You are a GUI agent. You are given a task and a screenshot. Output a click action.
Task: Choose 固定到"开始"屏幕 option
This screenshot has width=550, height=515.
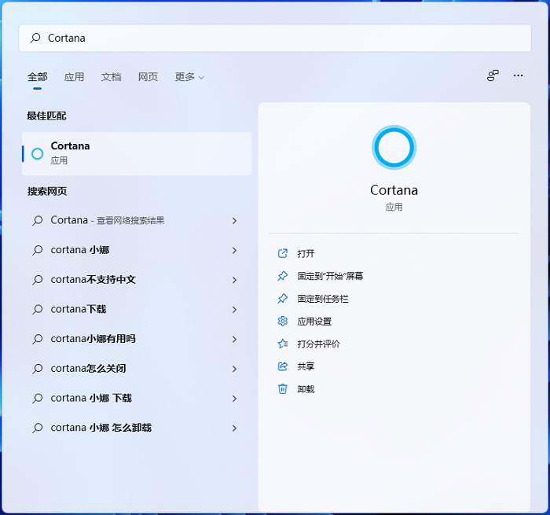tap(330, 276)
